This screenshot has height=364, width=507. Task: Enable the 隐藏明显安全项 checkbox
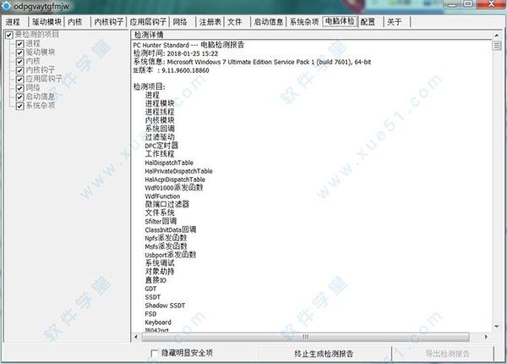[154, 353]
